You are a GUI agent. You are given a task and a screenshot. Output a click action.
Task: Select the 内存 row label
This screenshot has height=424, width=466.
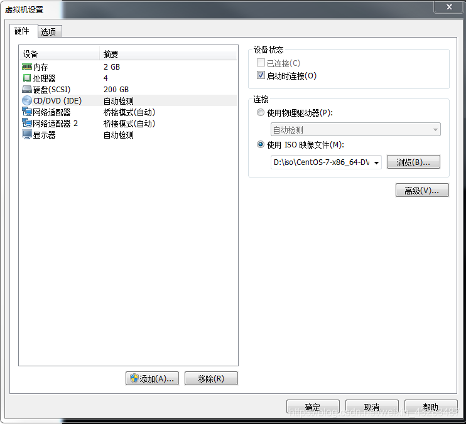tap(40, 67)
